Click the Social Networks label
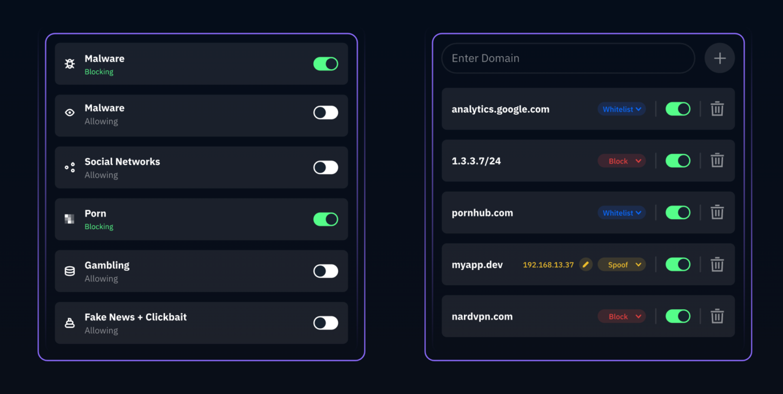783x394 pixels. click(x=122, y=162)
